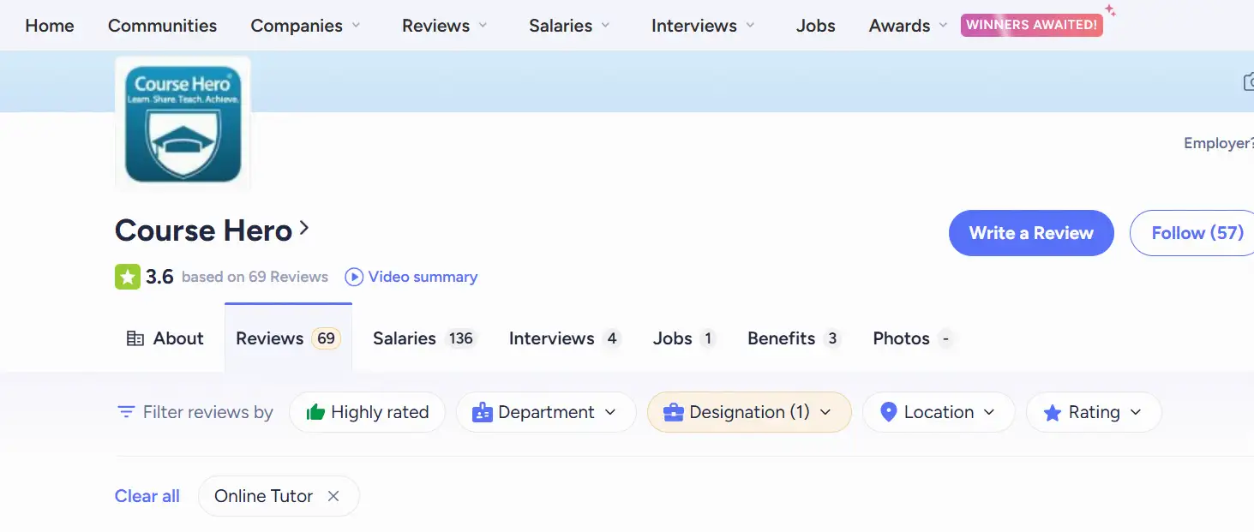Click the Rating star icon

point(1053,413)
